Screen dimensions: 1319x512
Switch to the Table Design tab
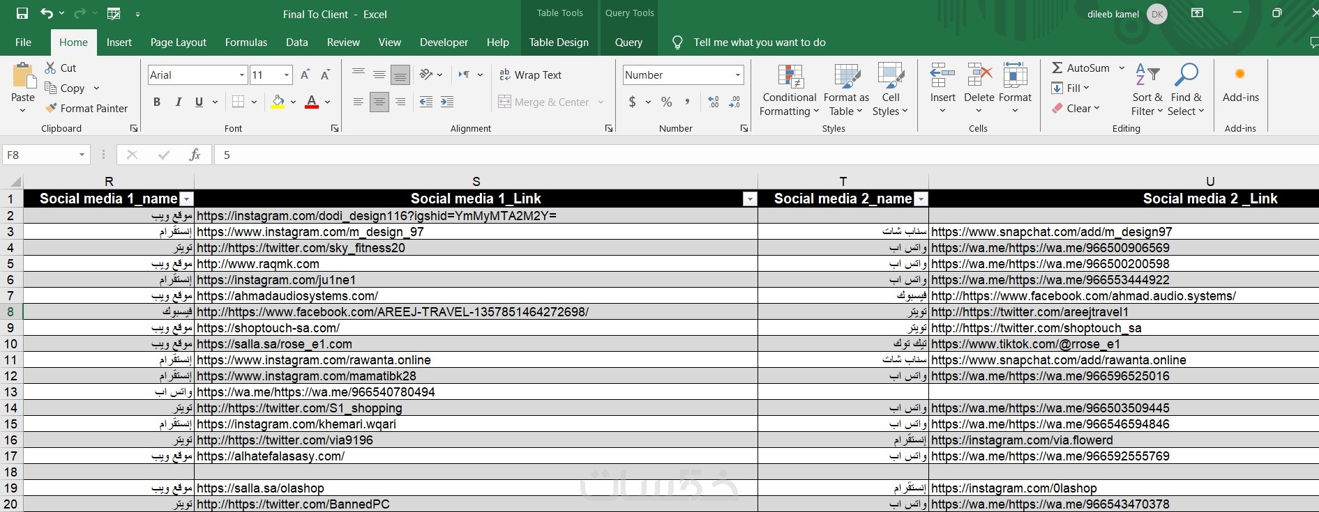559,42
